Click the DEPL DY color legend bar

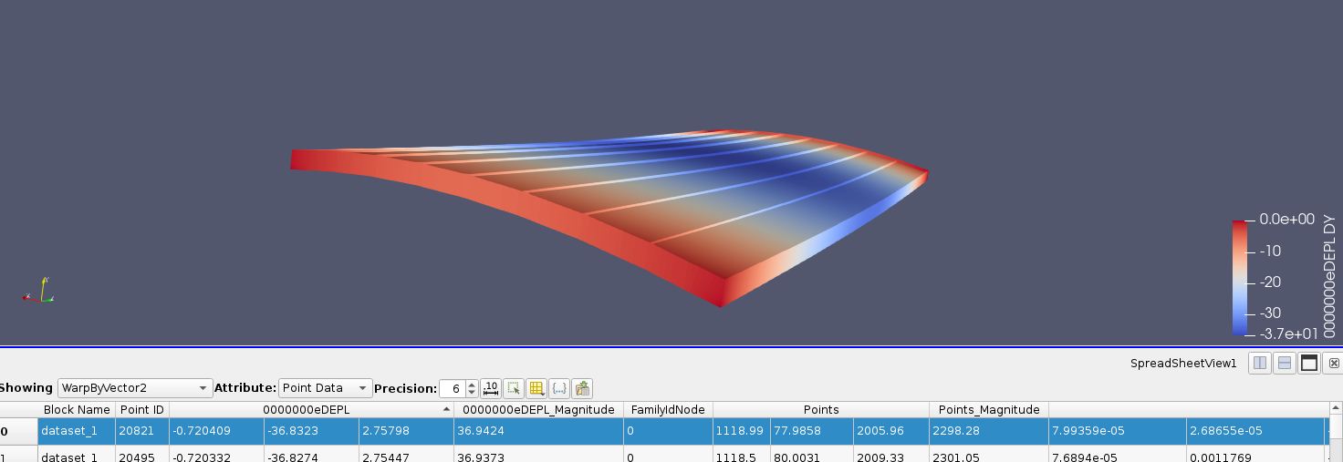click(x=1241, y=278)
